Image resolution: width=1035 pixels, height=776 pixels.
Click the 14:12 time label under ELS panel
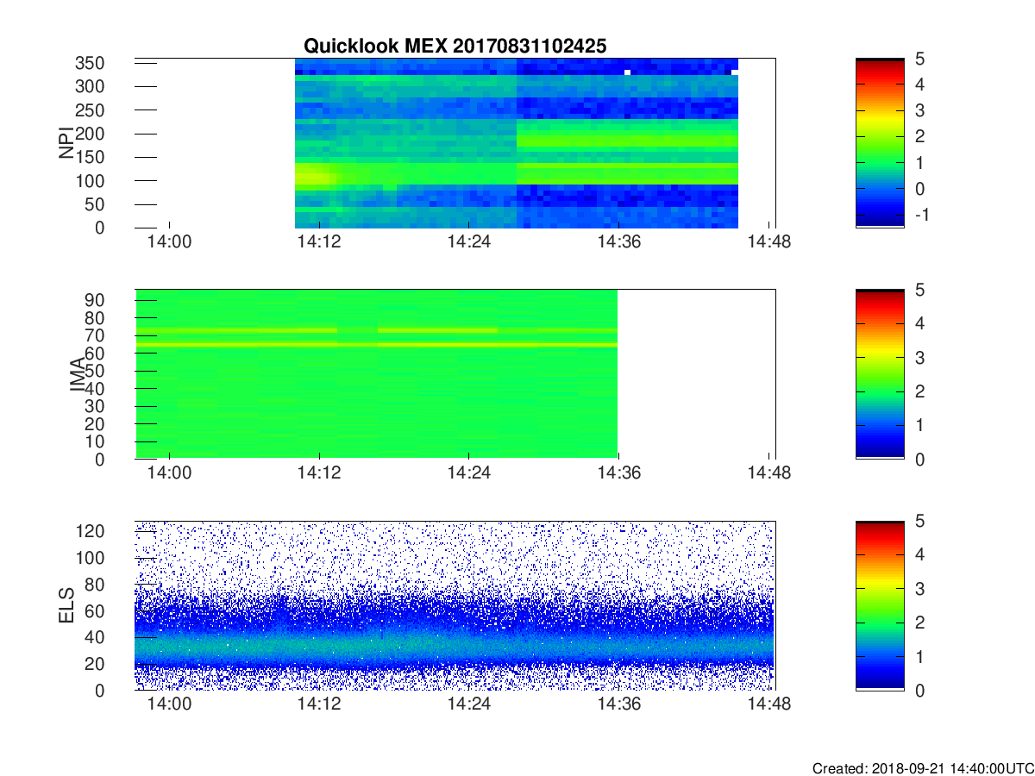tap(319, 704)
